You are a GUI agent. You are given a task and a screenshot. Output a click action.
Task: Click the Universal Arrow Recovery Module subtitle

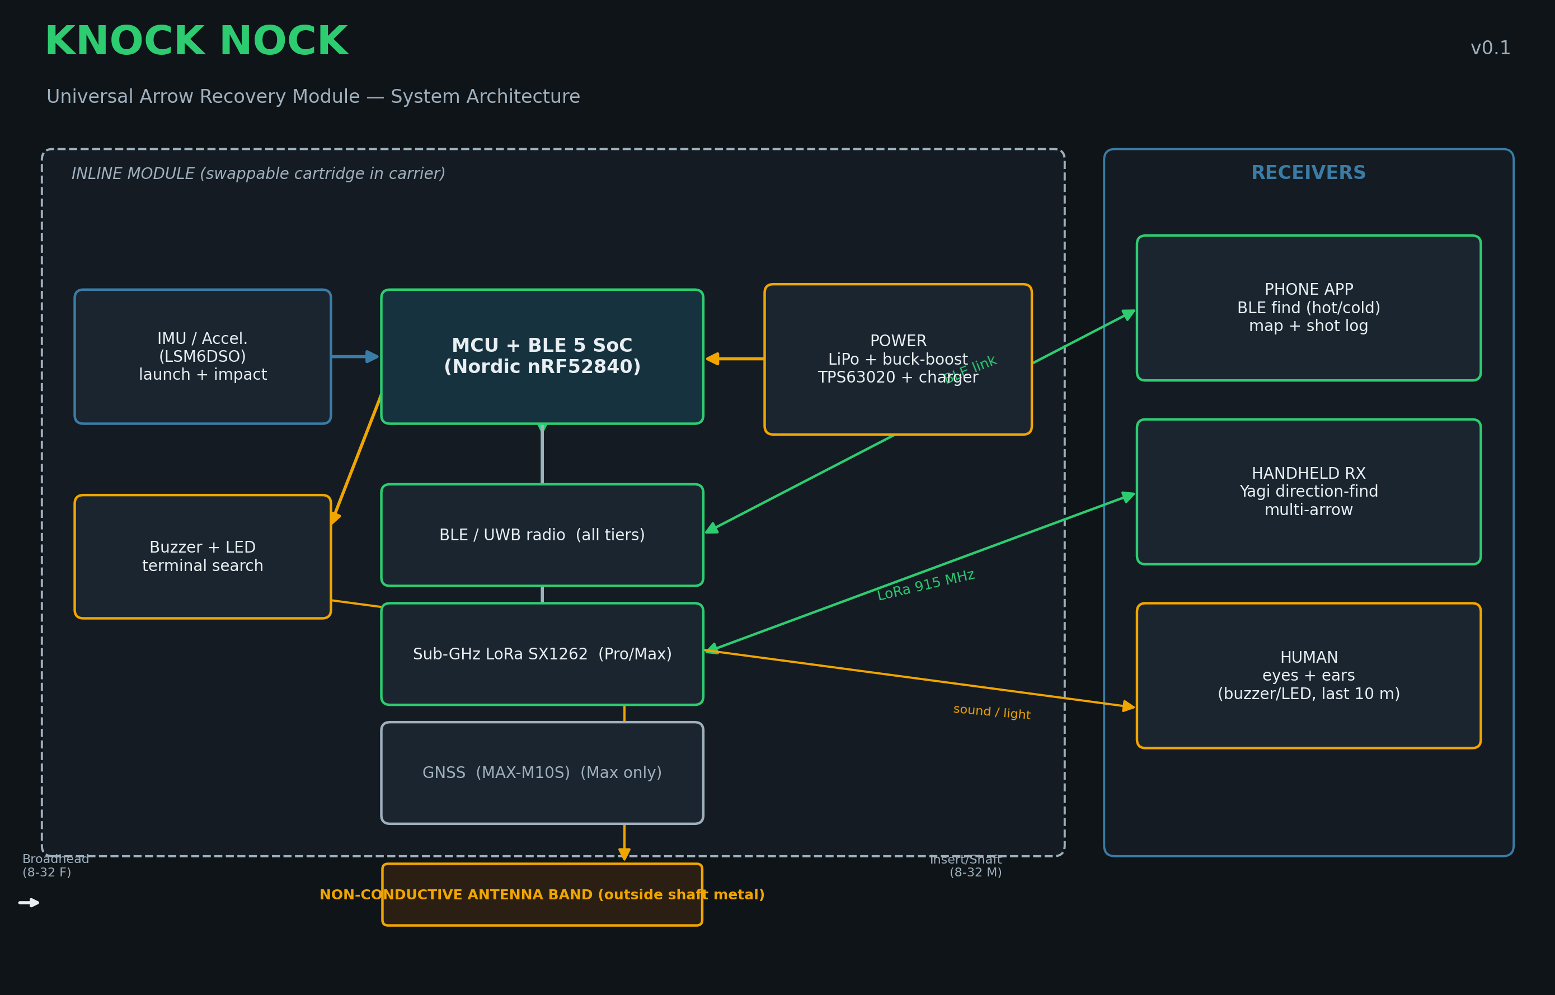[x=313, y=97]
